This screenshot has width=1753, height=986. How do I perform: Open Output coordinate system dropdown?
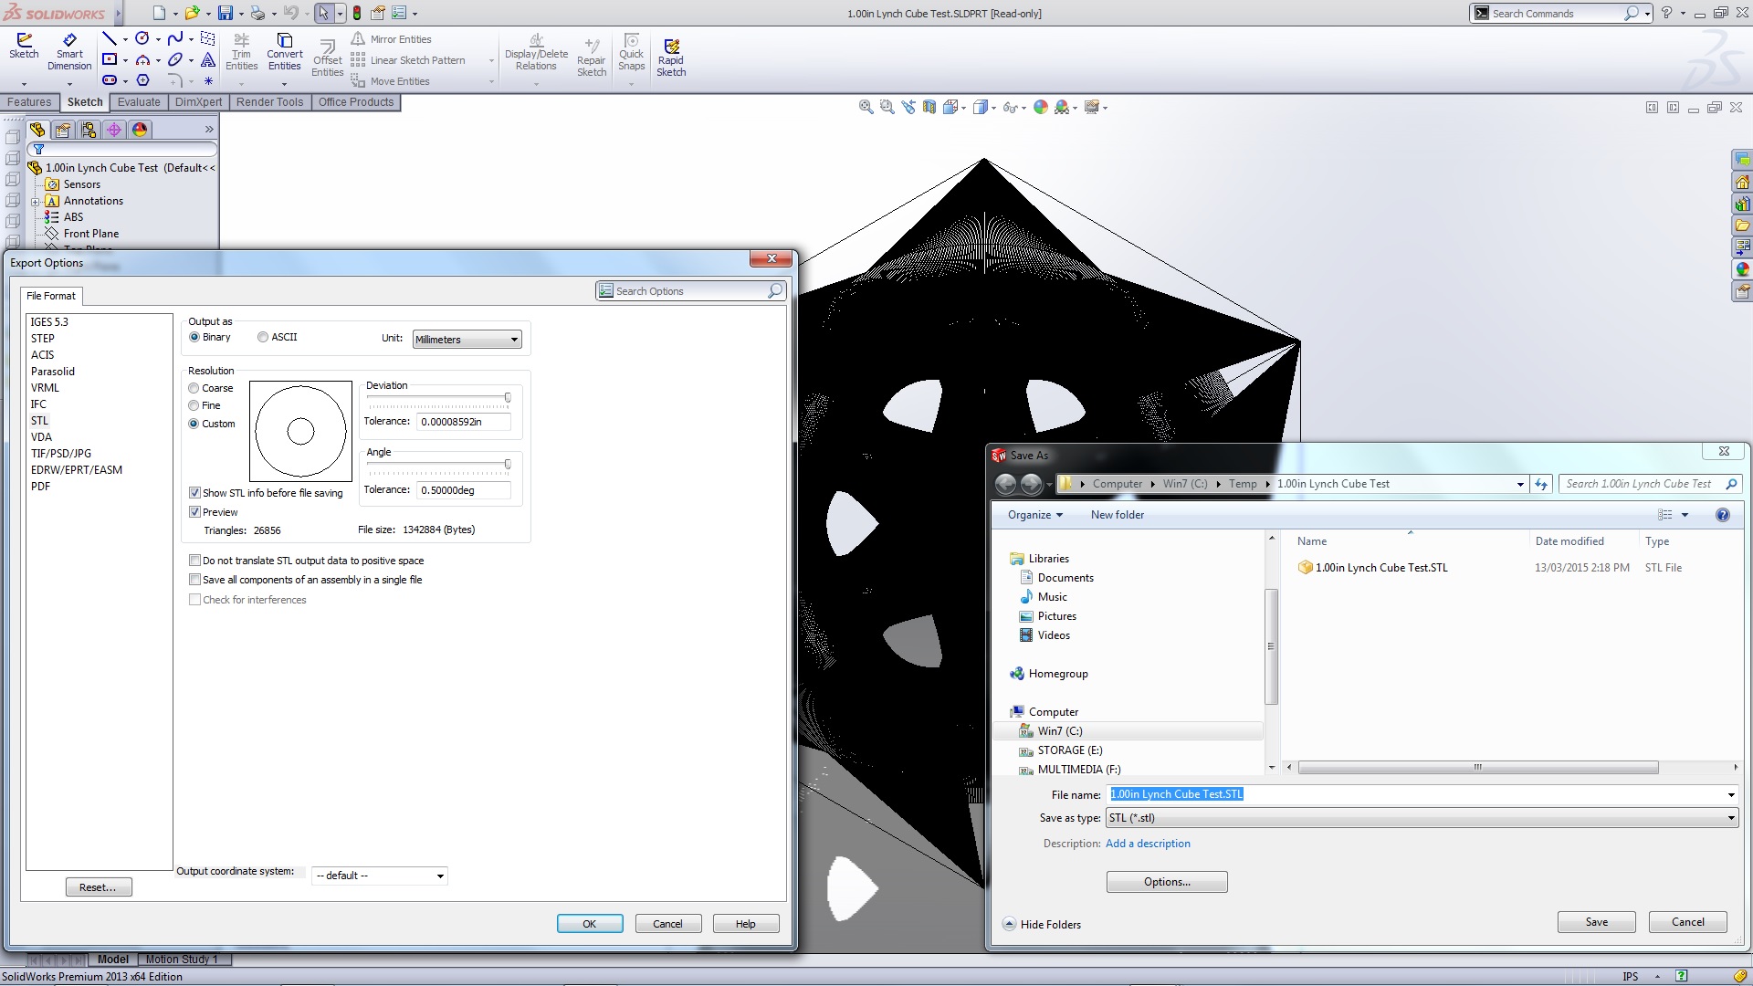379,876
